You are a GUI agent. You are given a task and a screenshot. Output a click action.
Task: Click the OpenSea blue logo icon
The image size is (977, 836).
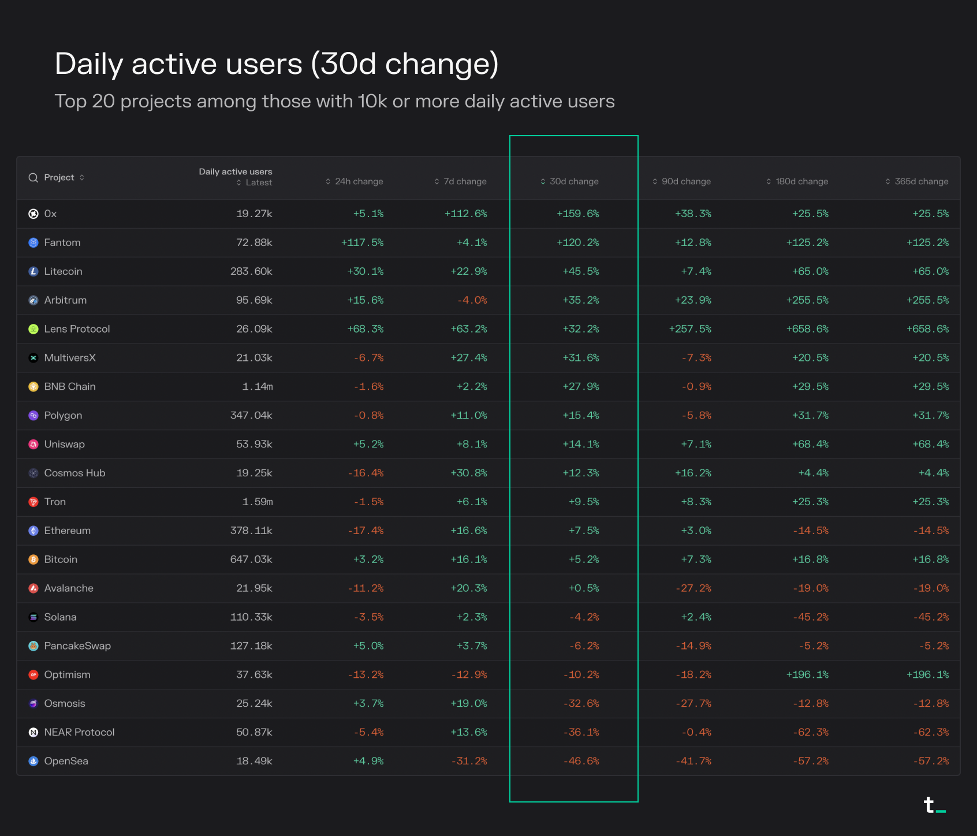point(33,761)
